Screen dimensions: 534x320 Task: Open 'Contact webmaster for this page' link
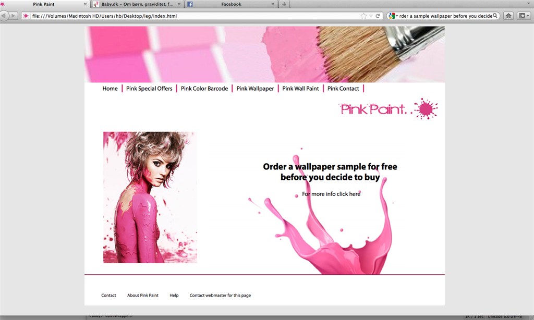pyautogui.click(x=220, y=296)
